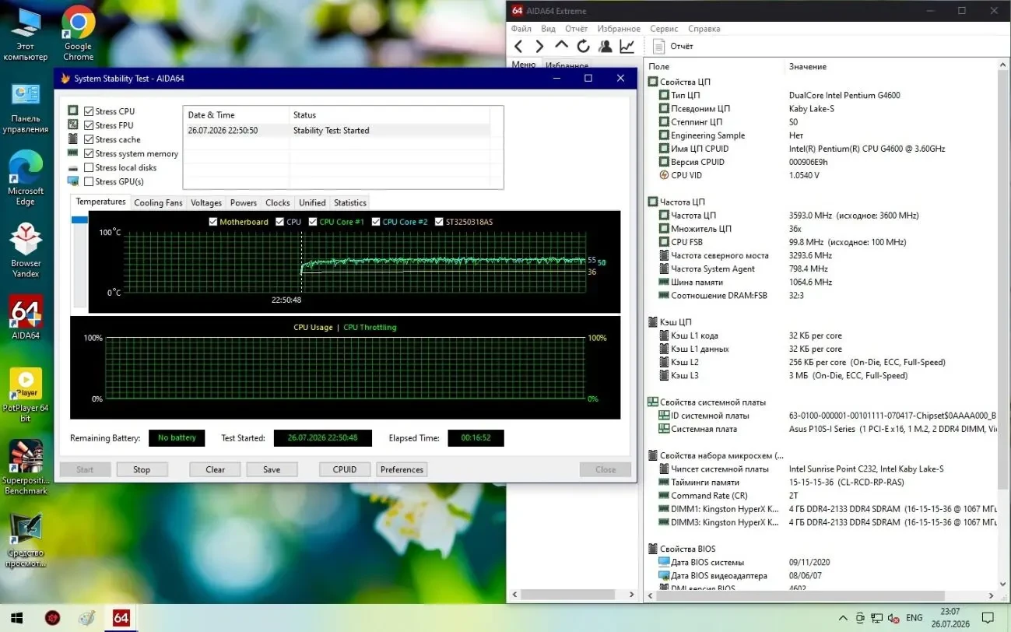
Task: Click the user icon in AIDA64 toolbar
Action: [605, 47]
